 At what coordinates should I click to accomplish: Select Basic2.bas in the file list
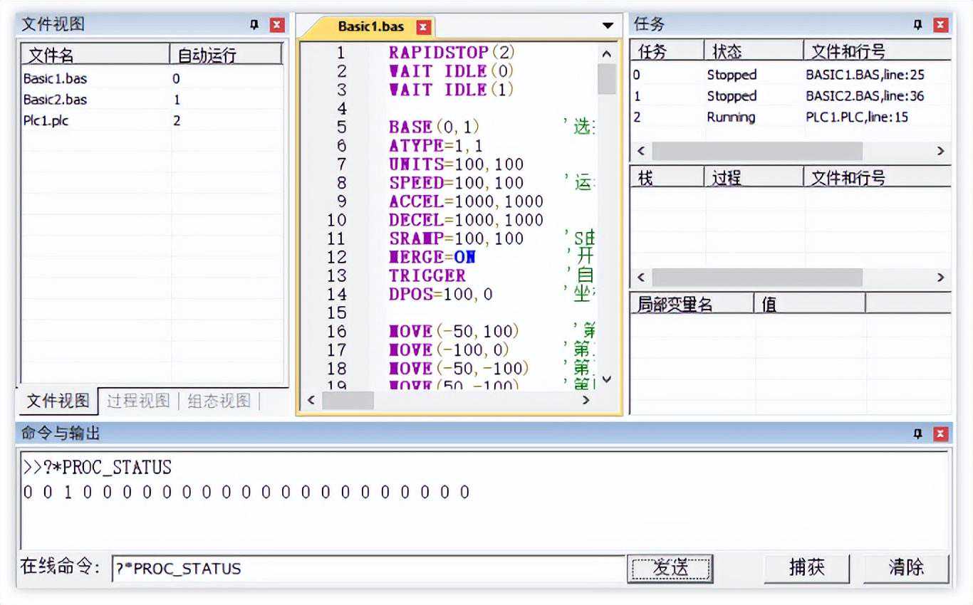click(56, 100)
